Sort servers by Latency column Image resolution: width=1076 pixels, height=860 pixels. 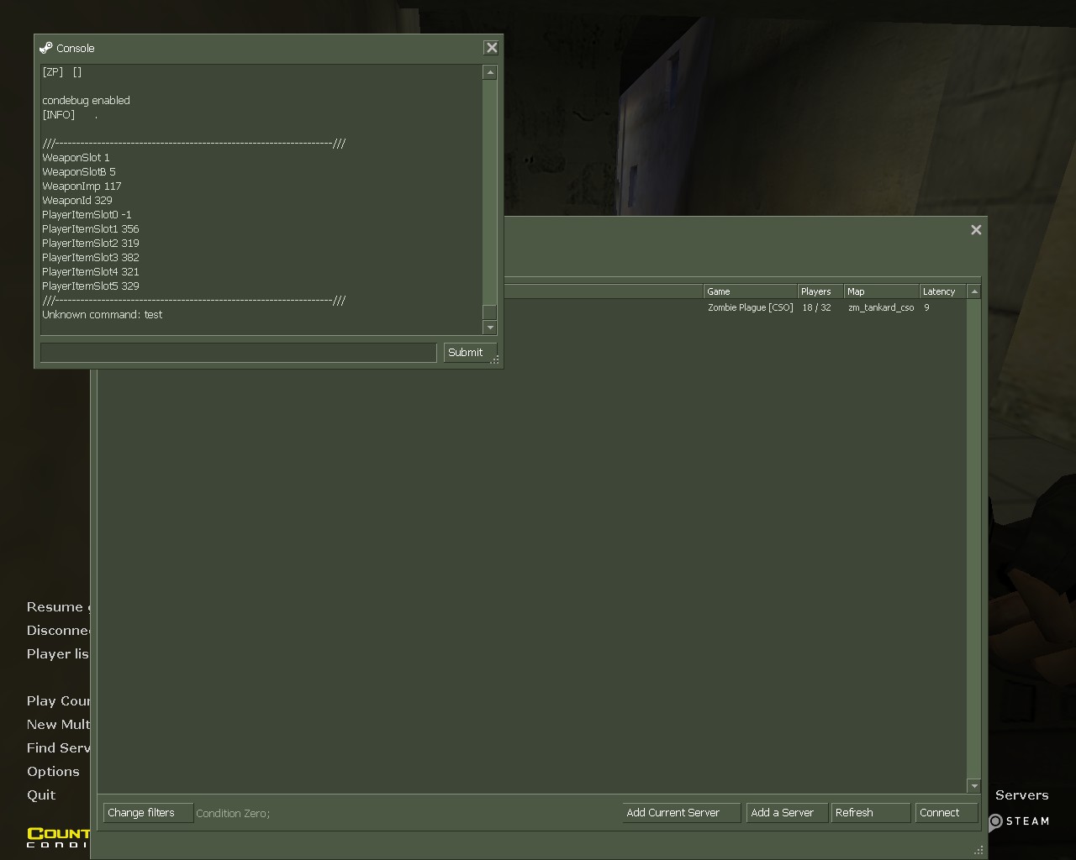(941, 291)
